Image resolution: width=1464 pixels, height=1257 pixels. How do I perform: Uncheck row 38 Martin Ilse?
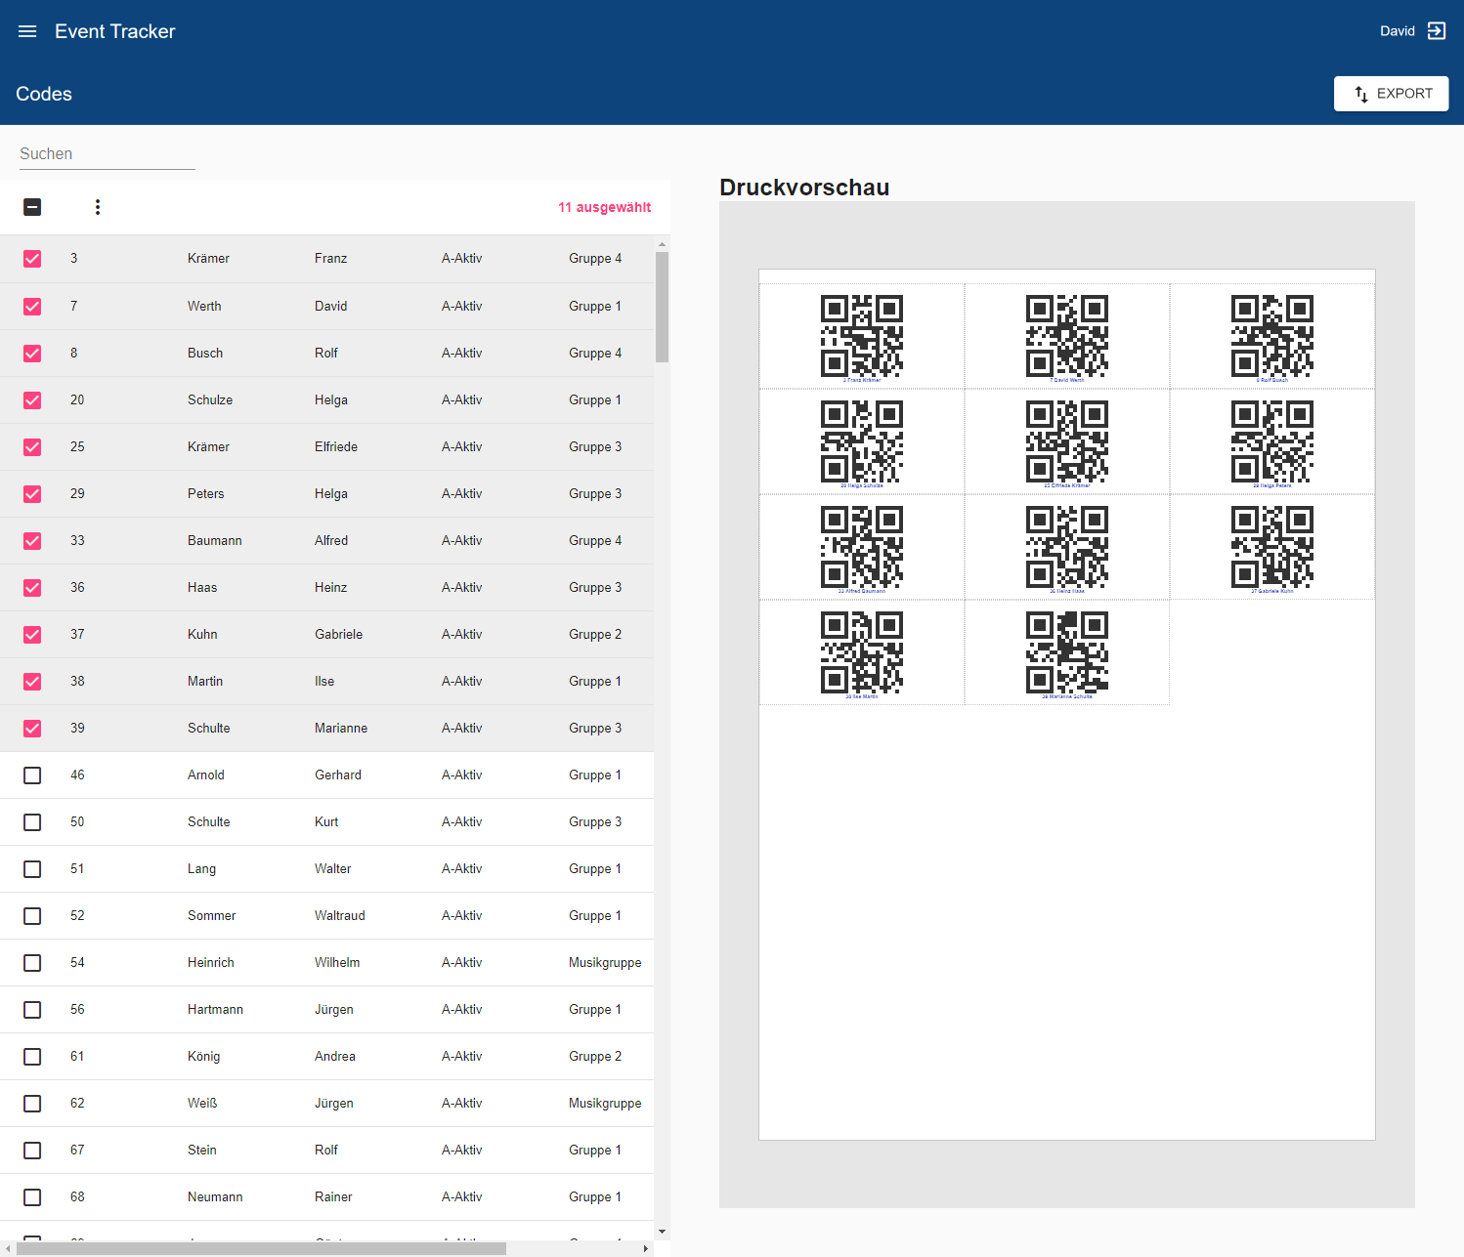click(x=32, y=682)
